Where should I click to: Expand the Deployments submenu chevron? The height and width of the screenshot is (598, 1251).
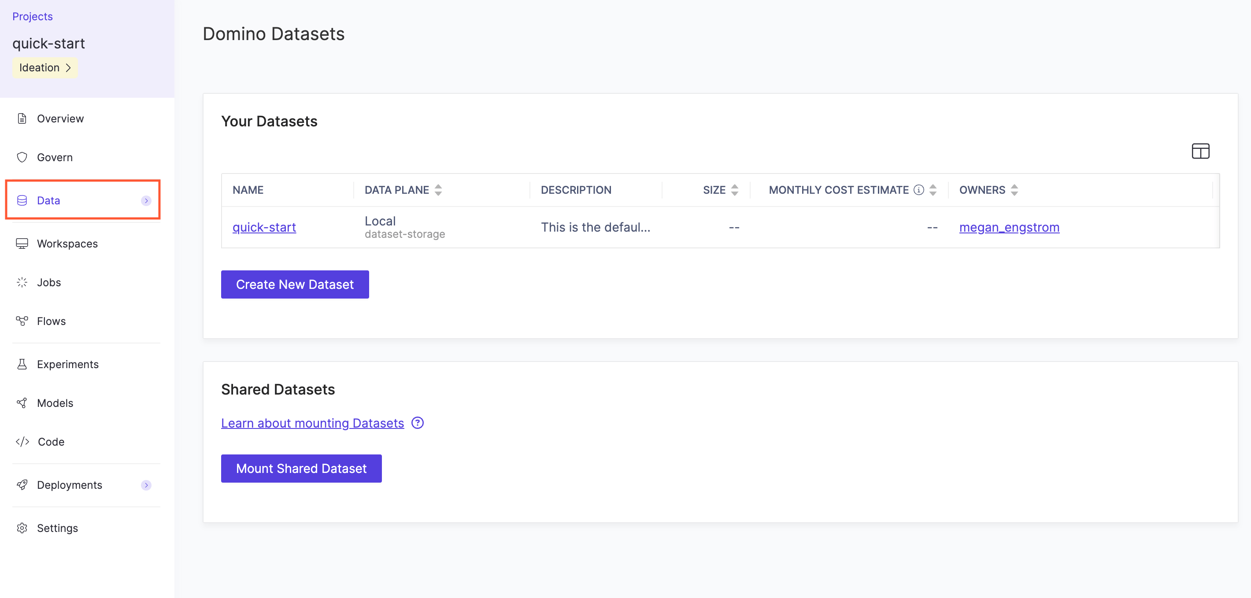pyautogui.click(x=146, y=485)
